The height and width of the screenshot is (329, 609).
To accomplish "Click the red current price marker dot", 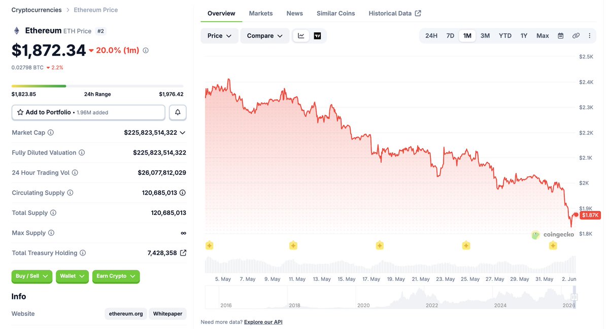I will [x=576, y=214].
